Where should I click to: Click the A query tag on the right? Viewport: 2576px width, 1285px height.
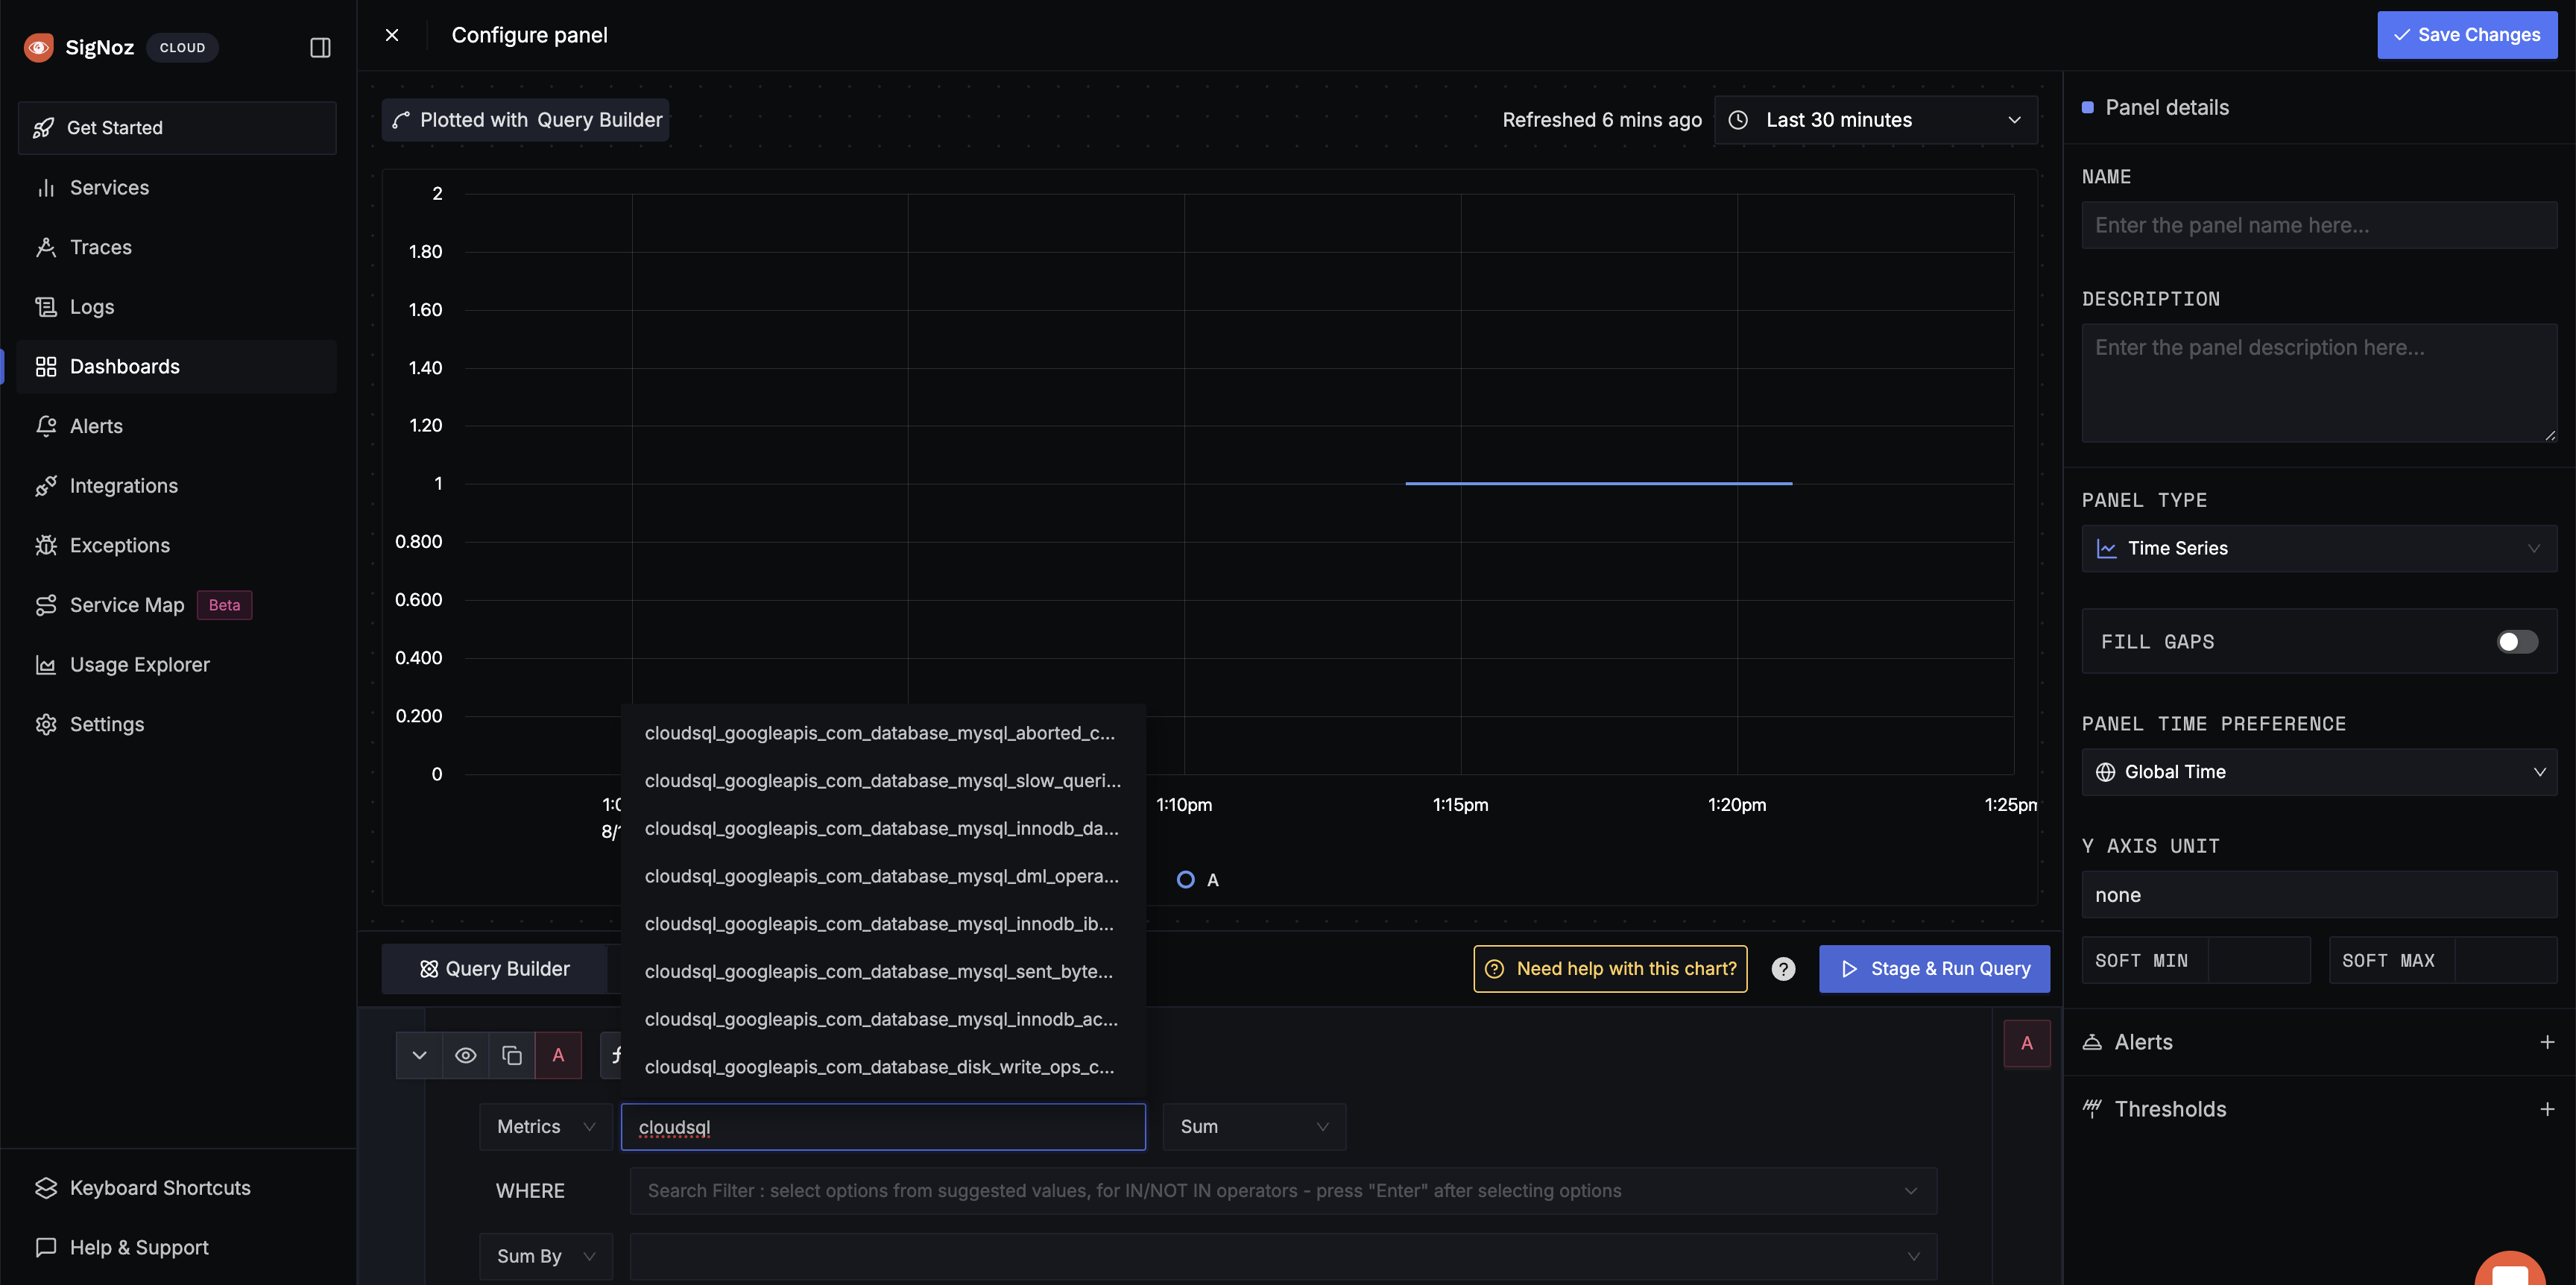(x=2026, y=1043)
